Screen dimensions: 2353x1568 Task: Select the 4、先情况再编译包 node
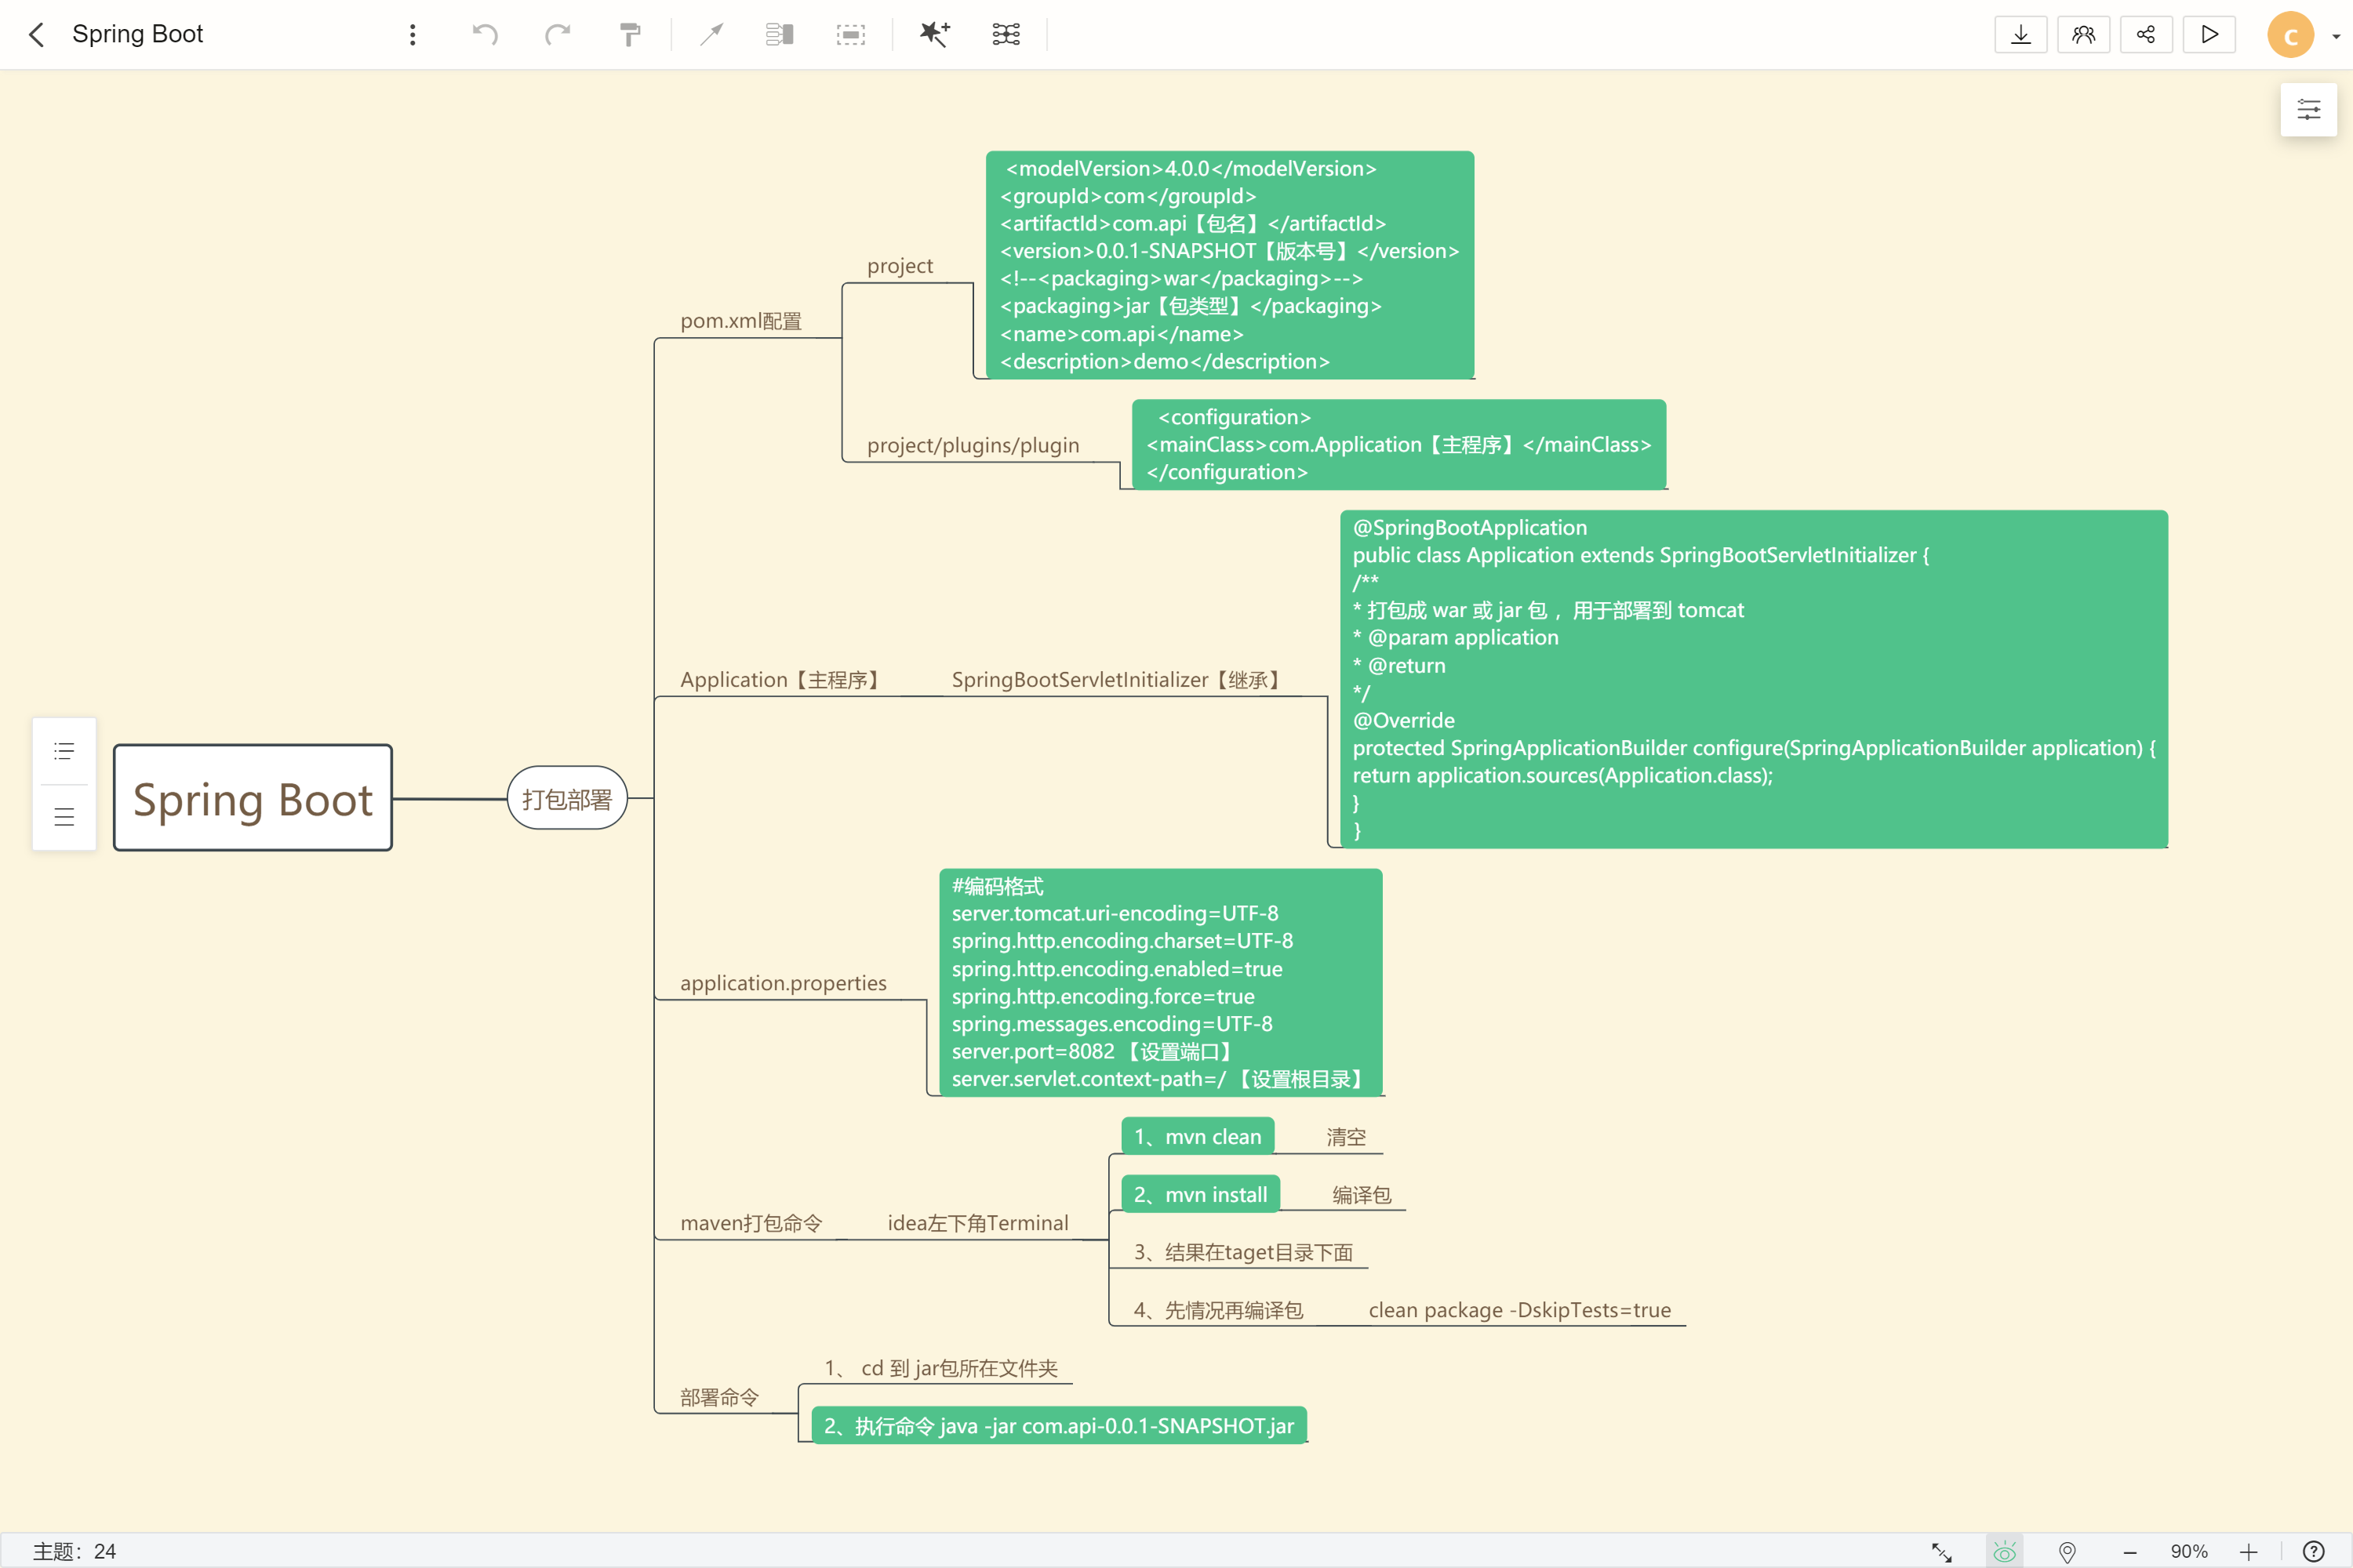[1219, 1310]
